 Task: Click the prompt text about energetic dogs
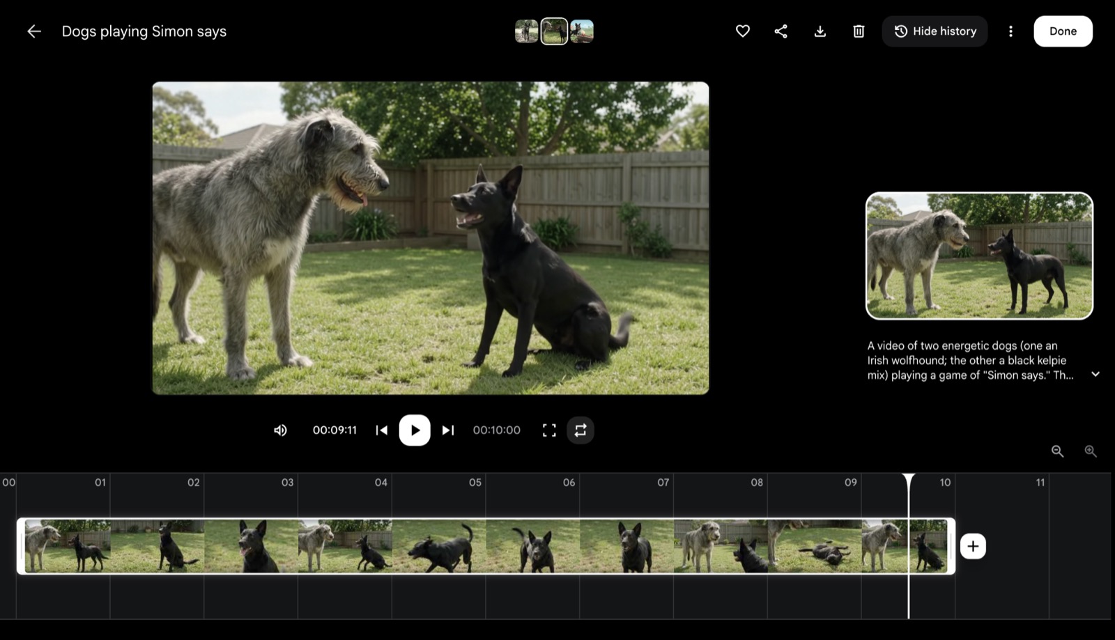pos(970,360)
